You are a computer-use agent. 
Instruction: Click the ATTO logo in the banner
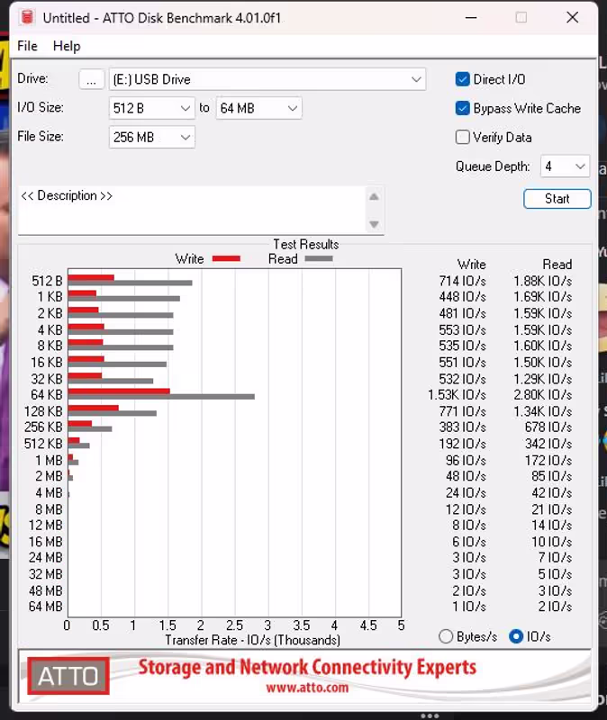point(68,675)
